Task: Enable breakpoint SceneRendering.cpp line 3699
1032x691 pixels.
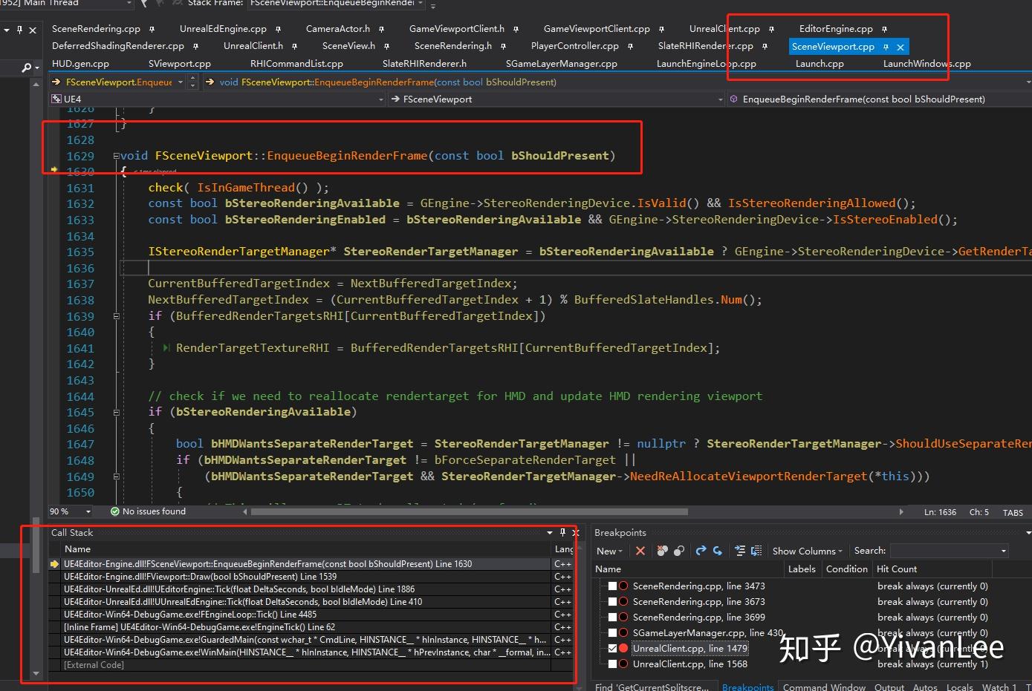Action: (612, 617)
